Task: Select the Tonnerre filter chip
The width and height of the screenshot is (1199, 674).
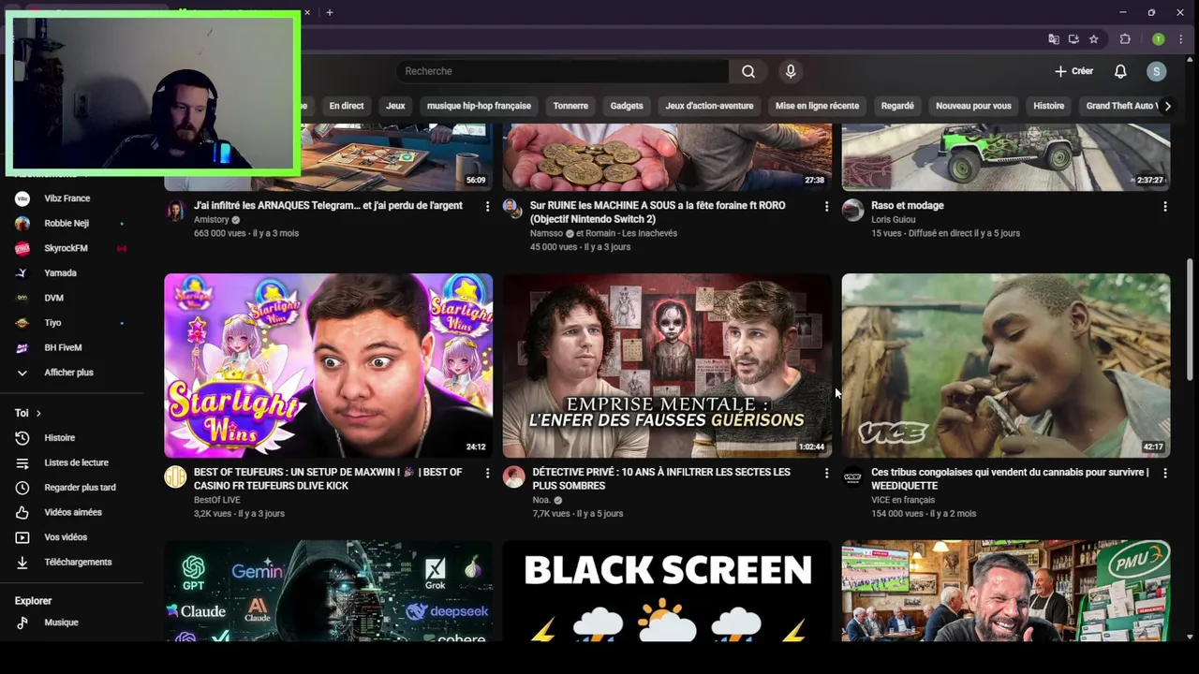Action: (x=570, y=106)
